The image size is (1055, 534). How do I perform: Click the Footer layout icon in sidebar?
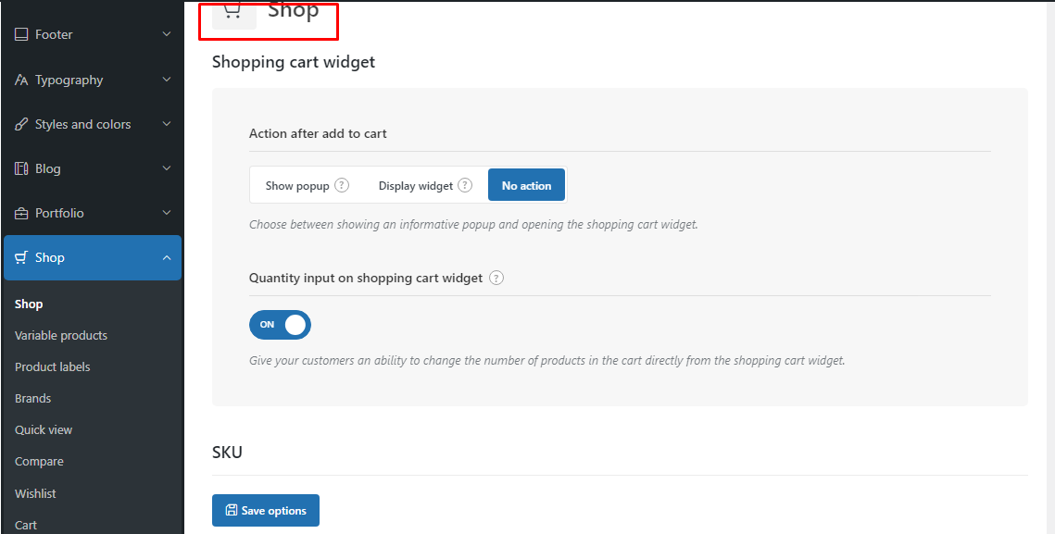pos(21,34)
